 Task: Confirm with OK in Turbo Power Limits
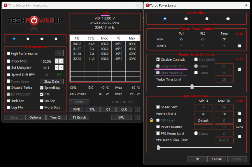tap(197, 159)
